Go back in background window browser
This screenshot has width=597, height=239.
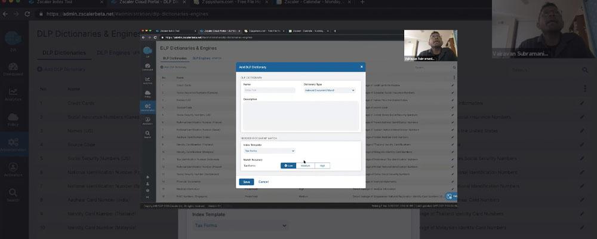(x=5, y=14)
